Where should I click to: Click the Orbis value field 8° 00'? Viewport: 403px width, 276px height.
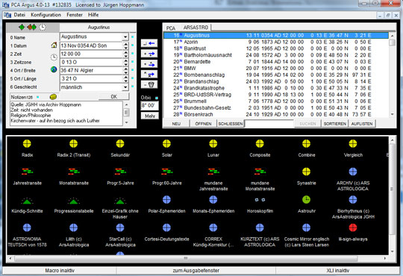(149, 106)
